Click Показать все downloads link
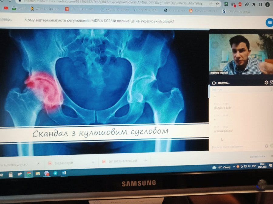The width and height of the screenshot is (273, 204). [x=257, y=157]
